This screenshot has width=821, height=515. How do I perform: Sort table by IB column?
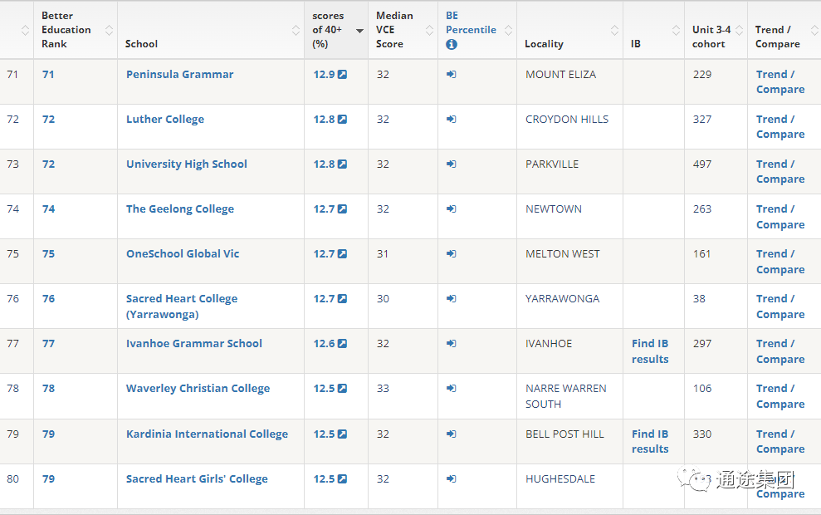676,31
